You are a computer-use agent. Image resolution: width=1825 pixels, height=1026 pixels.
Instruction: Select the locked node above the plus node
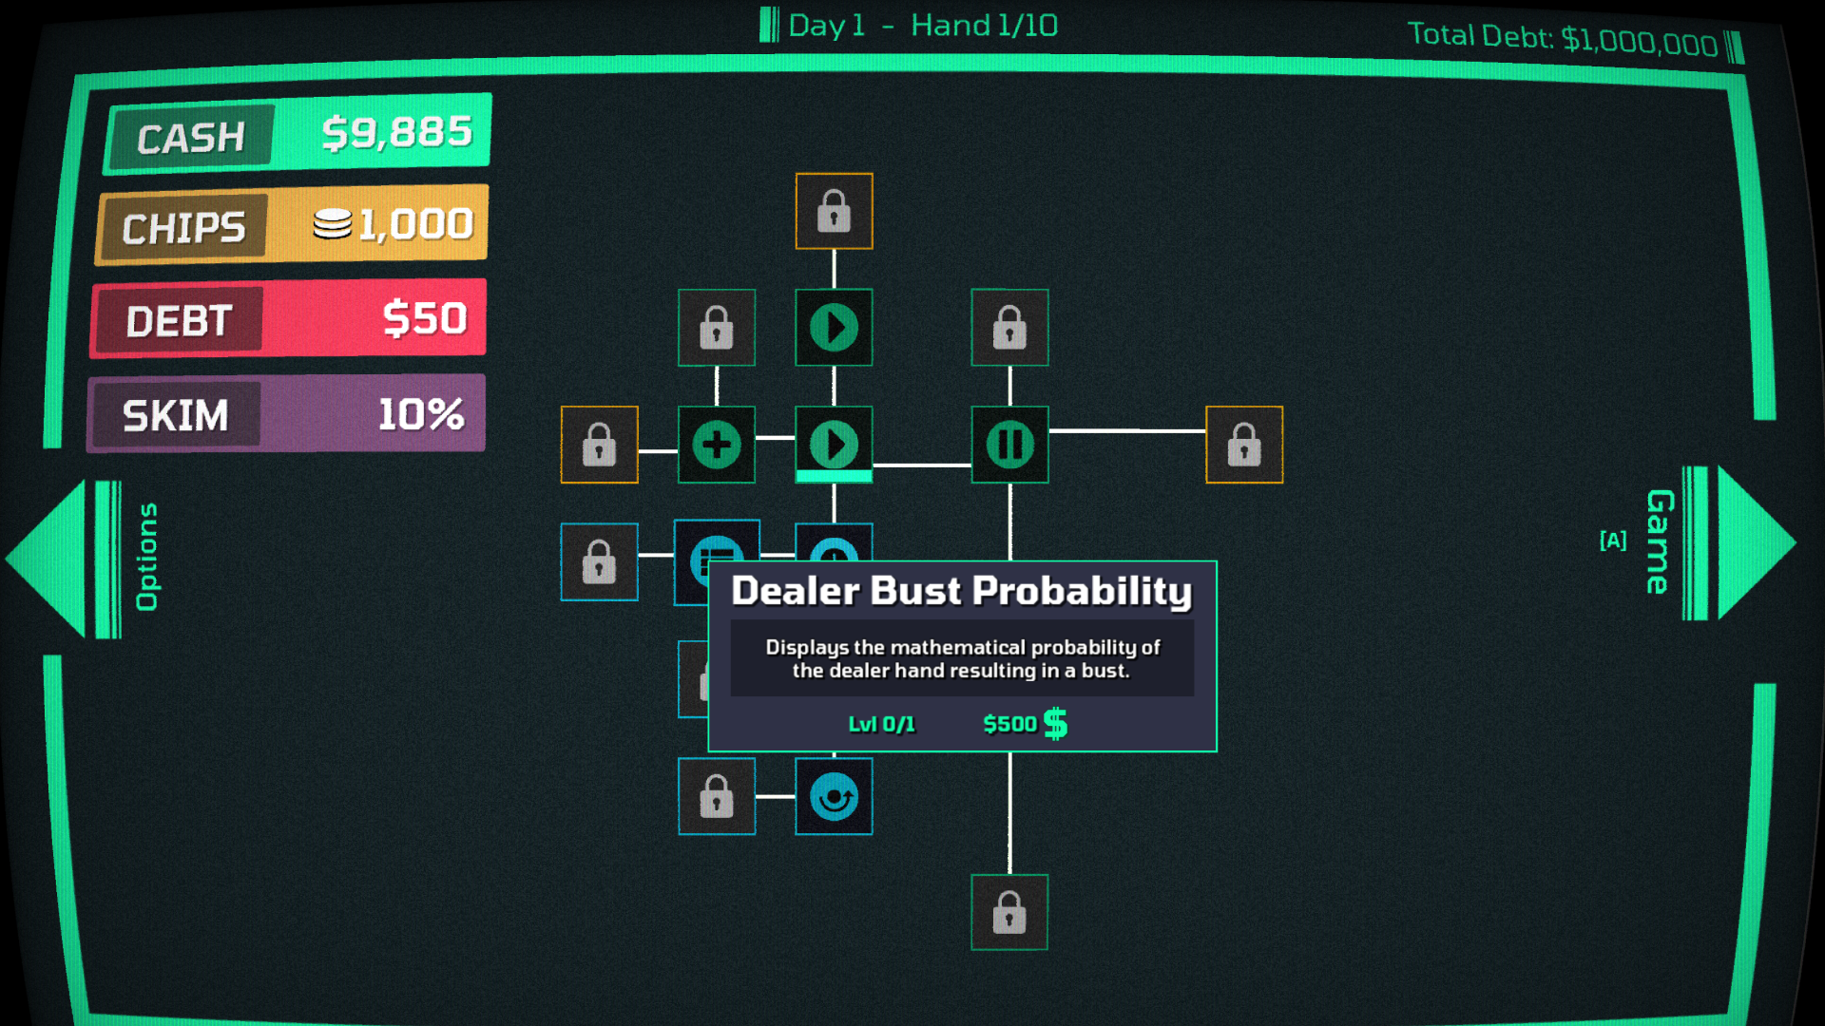(716, 328)
